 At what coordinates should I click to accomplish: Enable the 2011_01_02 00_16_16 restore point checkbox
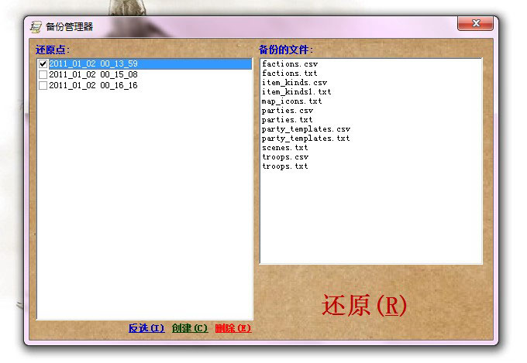click(x=43, y=86)
